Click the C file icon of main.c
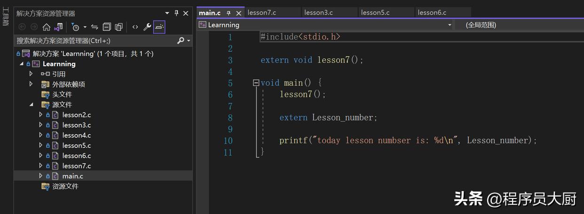The height and width of the screenshot is (214, 584). (55, 176)
